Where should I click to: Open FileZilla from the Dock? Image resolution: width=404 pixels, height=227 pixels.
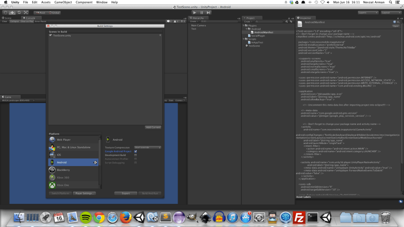point(299,218)
